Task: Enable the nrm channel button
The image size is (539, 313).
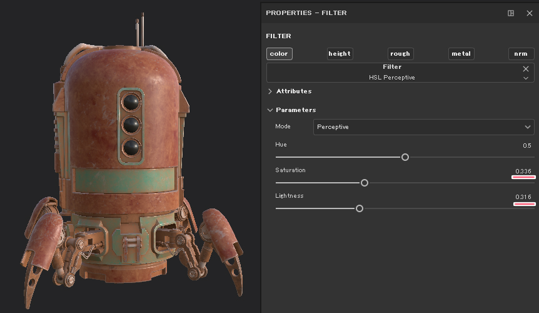Action: [521, 54]
